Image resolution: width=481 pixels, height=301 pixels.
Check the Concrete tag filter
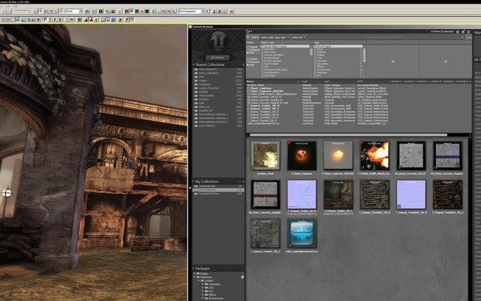point(315,61)
